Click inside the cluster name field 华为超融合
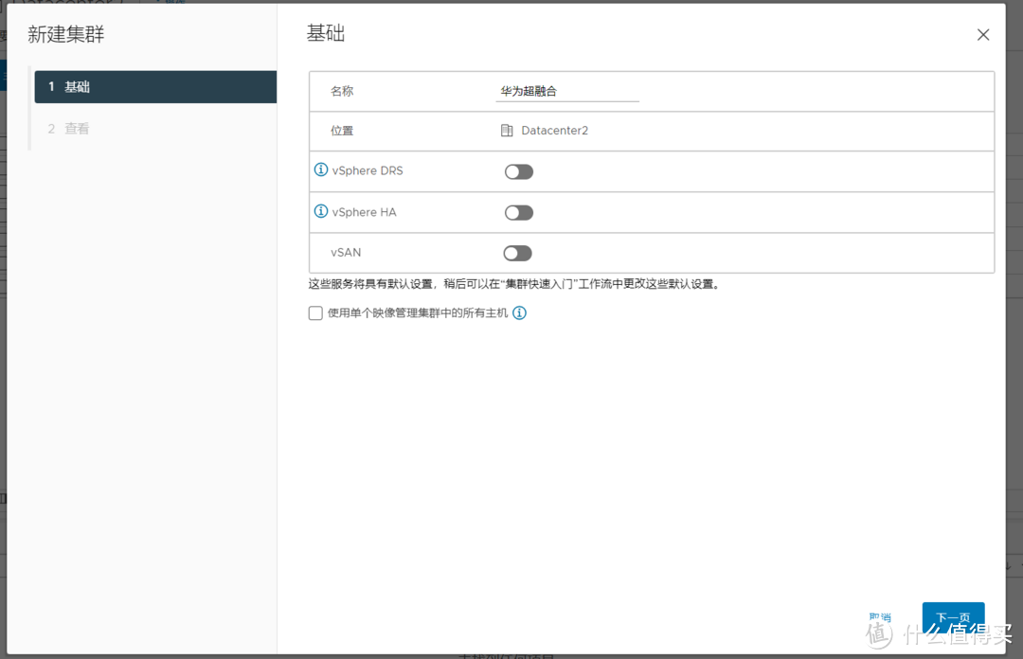This screenshot has width=1023, height=659. pyautogui.click(x=566, y=90)
